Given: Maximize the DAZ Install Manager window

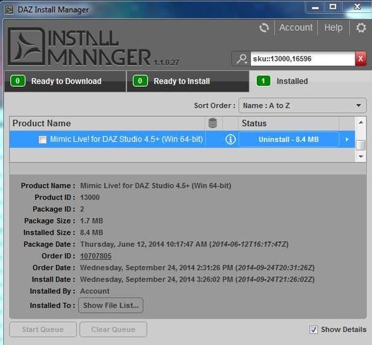Looking at the screenshot, I should (x=333, y=7).
